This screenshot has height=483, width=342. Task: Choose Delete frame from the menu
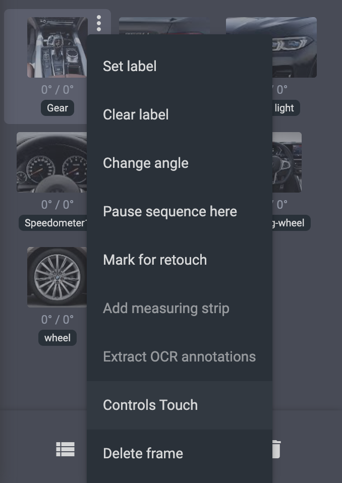pyautogui.click(x=143, y=453)
